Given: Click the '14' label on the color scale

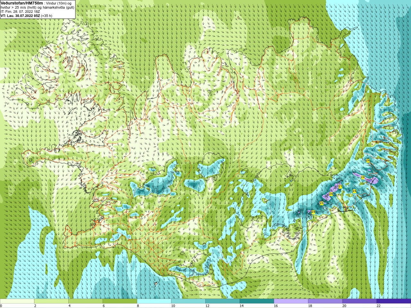Looking at the screenshot, I should tap(241, 306).
